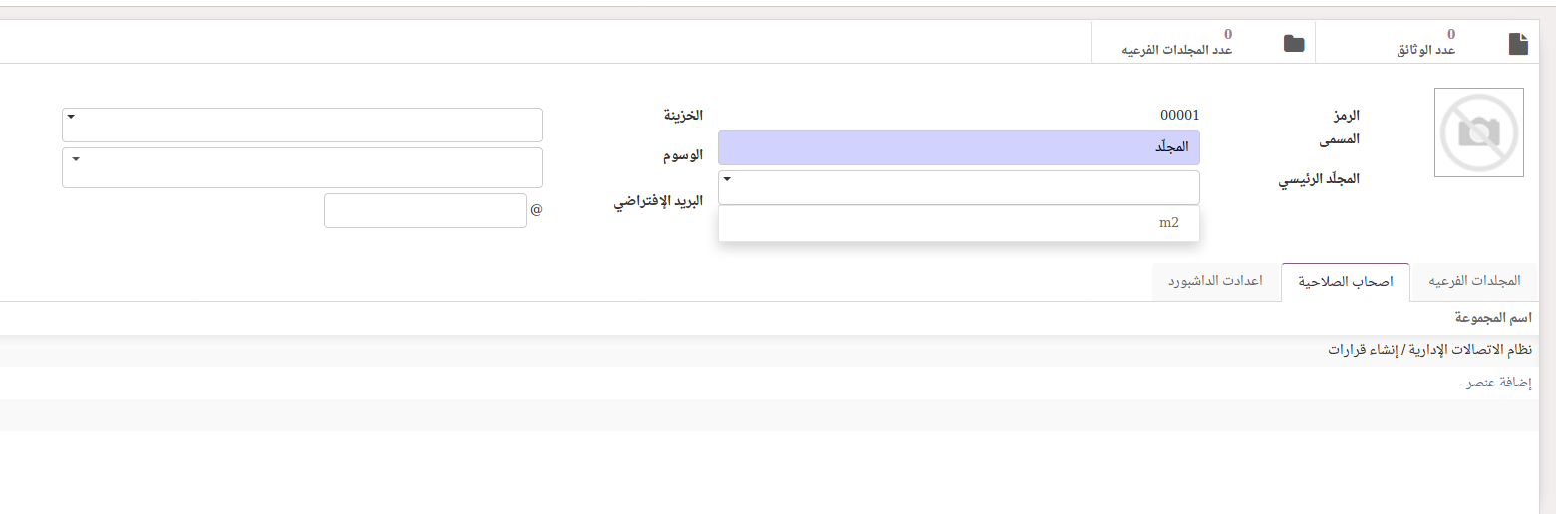1556x514 pixels.
Task: Select m2 from the dropdown list
Action: [x=1168, y=223]
